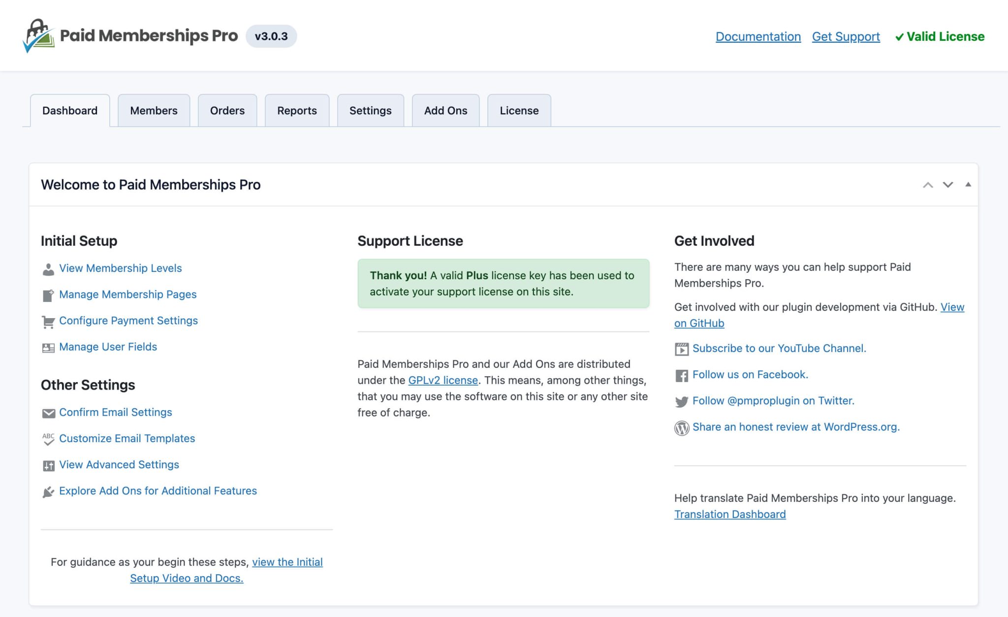Click the video icon beside Subscribe to YouTube

point(682,349)
